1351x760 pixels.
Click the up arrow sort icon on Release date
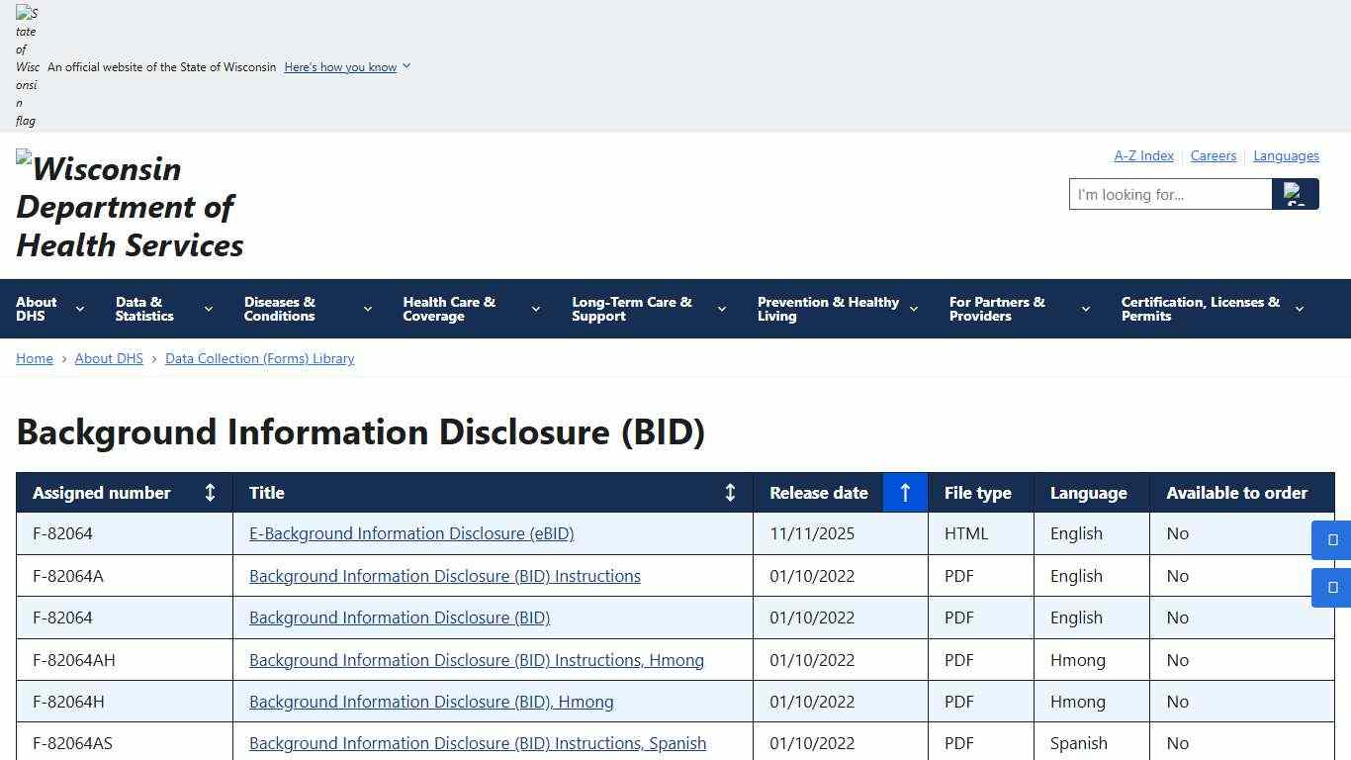point(904,492)
